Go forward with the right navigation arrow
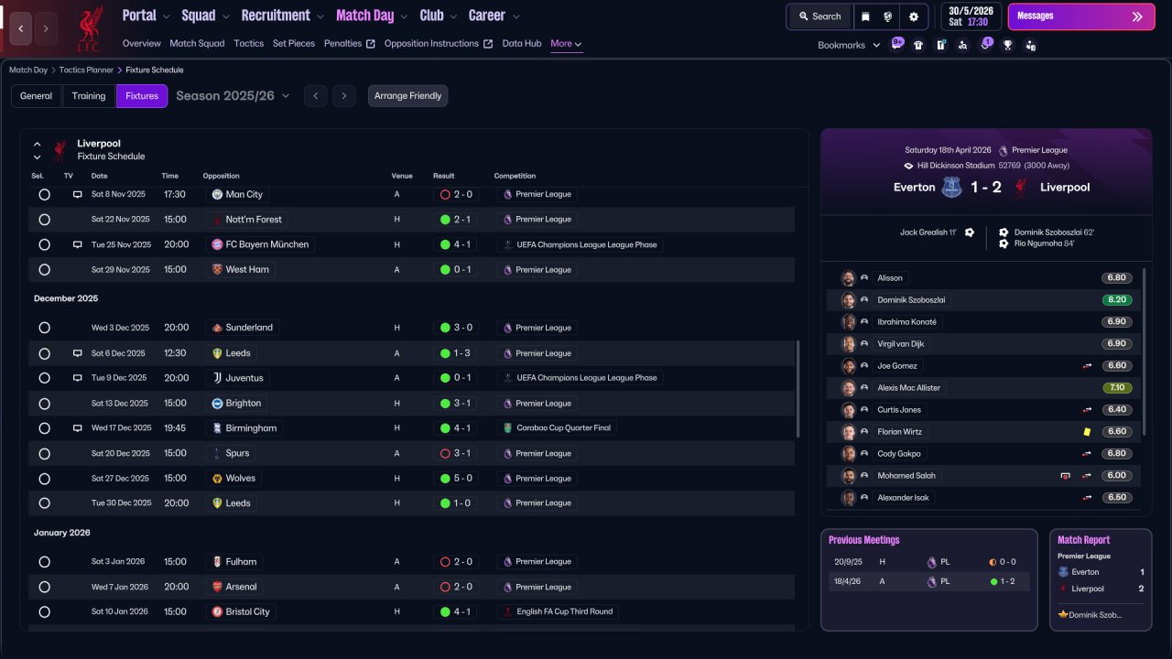1172x659 pixels. point(46,28)
